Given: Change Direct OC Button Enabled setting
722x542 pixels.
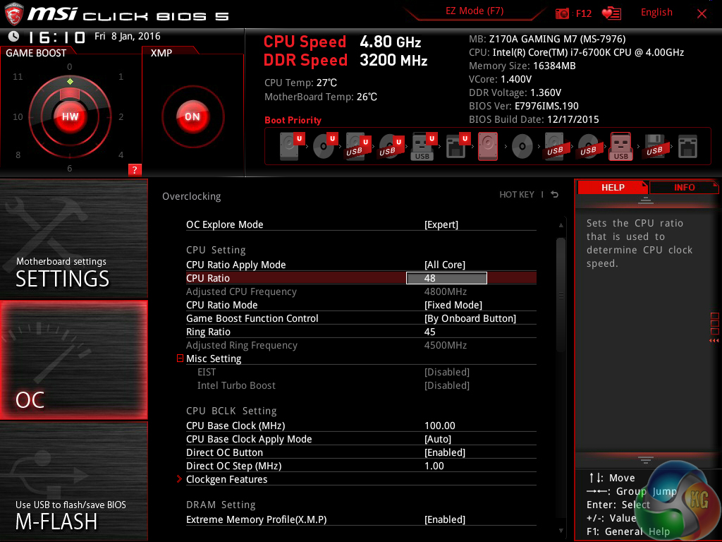Looking at the screenshot, I should pyautogui.click(x=444, y=452).
